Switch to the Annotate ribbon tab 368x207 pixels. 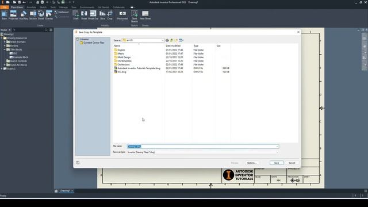31,7
